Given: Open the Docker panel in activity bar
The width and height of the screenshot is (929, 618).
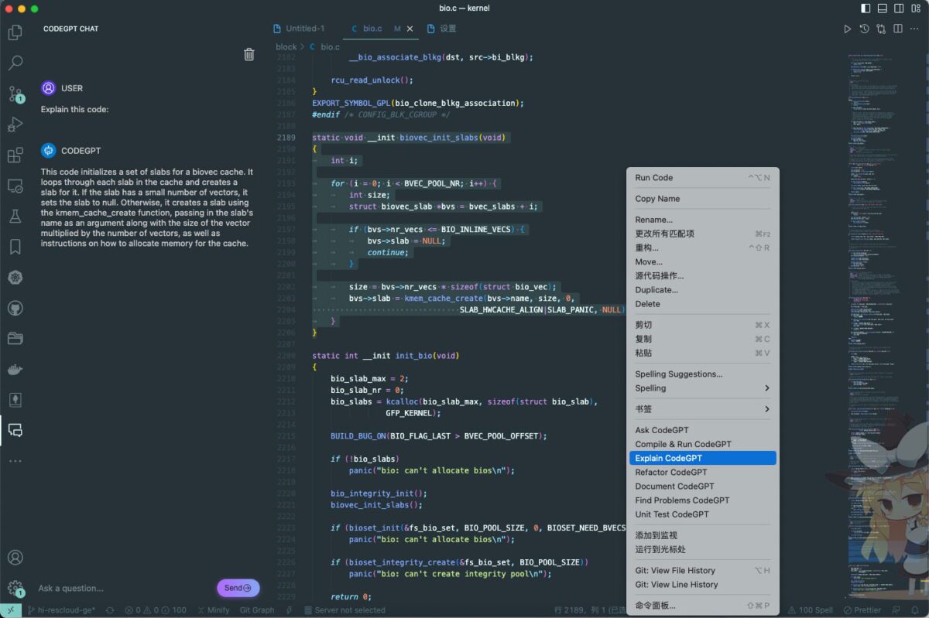Looking at the screenshot, I should coord(15,369).
